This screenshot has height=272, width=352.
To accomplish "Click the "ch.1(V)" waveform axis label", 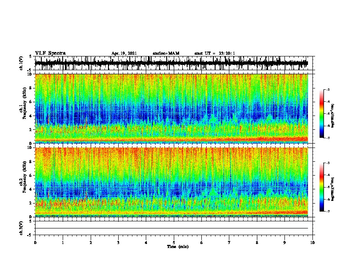I will point(21,63).
